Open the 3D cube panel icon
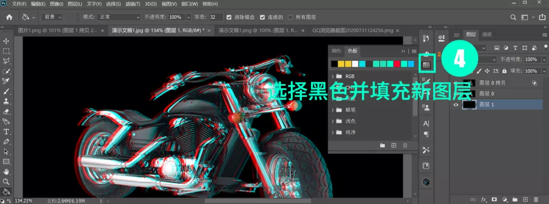The height and width of the screenshot is (204, 549). pyautogui.click(x=426, y=182)
